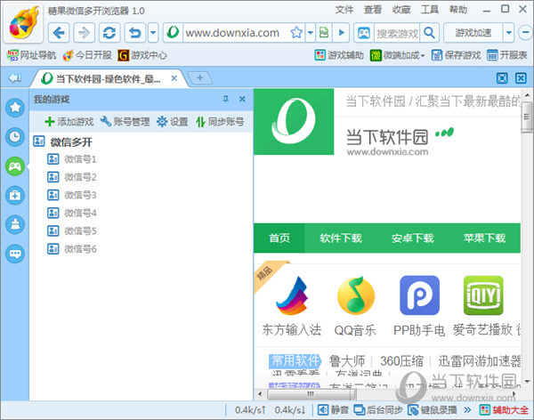Open a new tab with plus button
This screenshot has height=420, width=534.
tap(200, 78)
